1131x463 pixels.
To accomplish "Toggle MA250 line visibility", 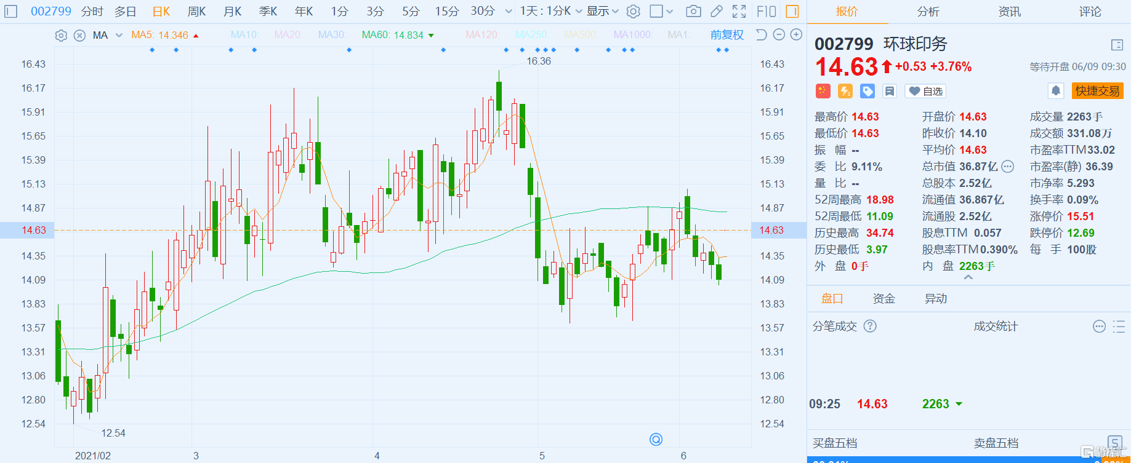I will (x=531, y=35).
